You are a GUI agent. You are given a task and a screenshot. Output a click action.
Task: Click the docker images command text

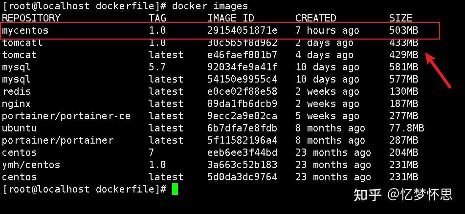(x=210, y=6)
